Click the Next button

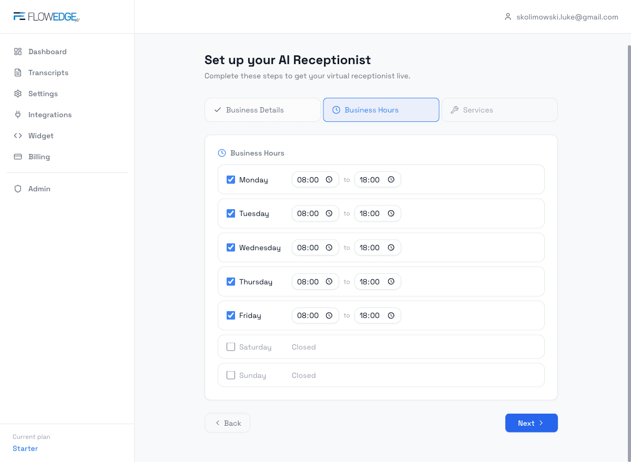click(x=531, y=423)
